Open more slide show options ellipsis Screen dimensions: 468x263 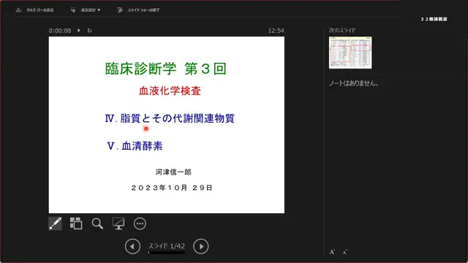[x=140, y=224]
